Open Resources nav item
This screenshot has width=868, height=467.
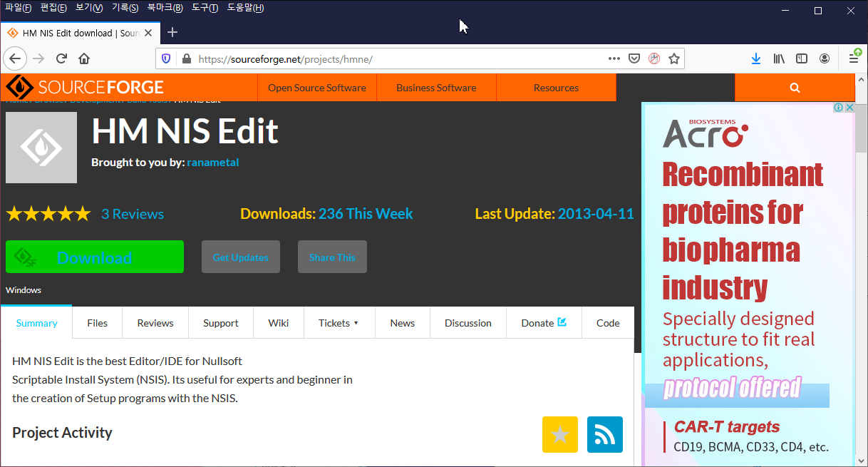click(556, 88)
